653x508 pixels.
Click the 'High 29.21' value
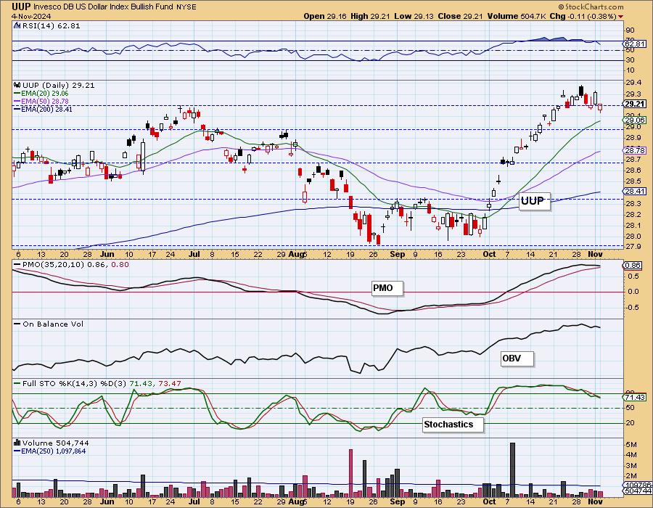(x=371, y=16)
